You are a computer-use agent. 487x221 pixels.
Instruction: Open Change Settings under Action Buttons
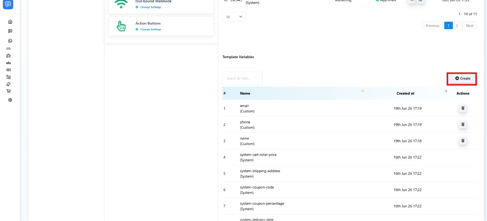(150, 29)
